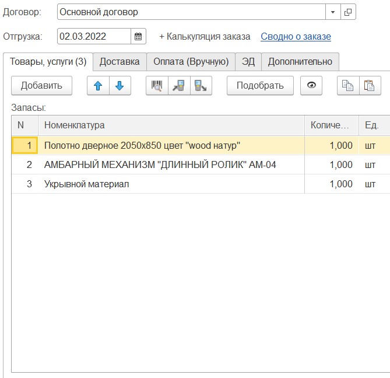Copy rows with the copy icon
Screen dimensions: 390x378
347,86
